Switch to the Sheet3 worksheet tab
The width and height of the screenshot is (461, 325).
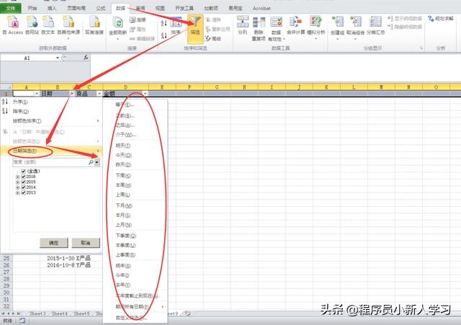[x=37, y=313]
